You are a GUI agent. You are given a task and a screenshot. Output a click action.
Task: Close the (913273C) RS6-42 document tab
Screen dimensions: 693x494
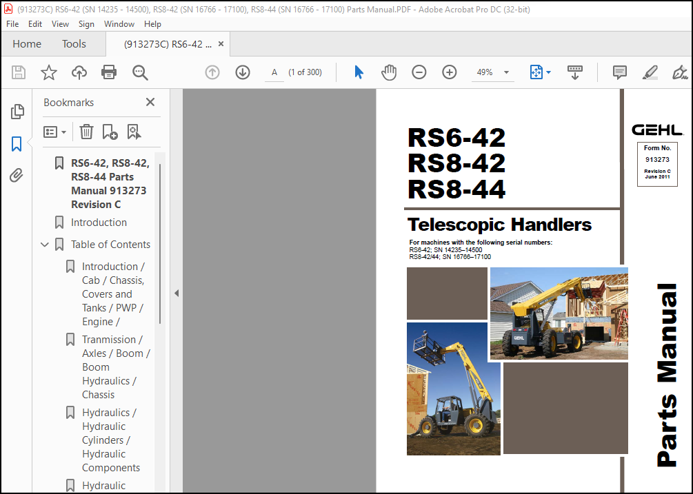221,43
